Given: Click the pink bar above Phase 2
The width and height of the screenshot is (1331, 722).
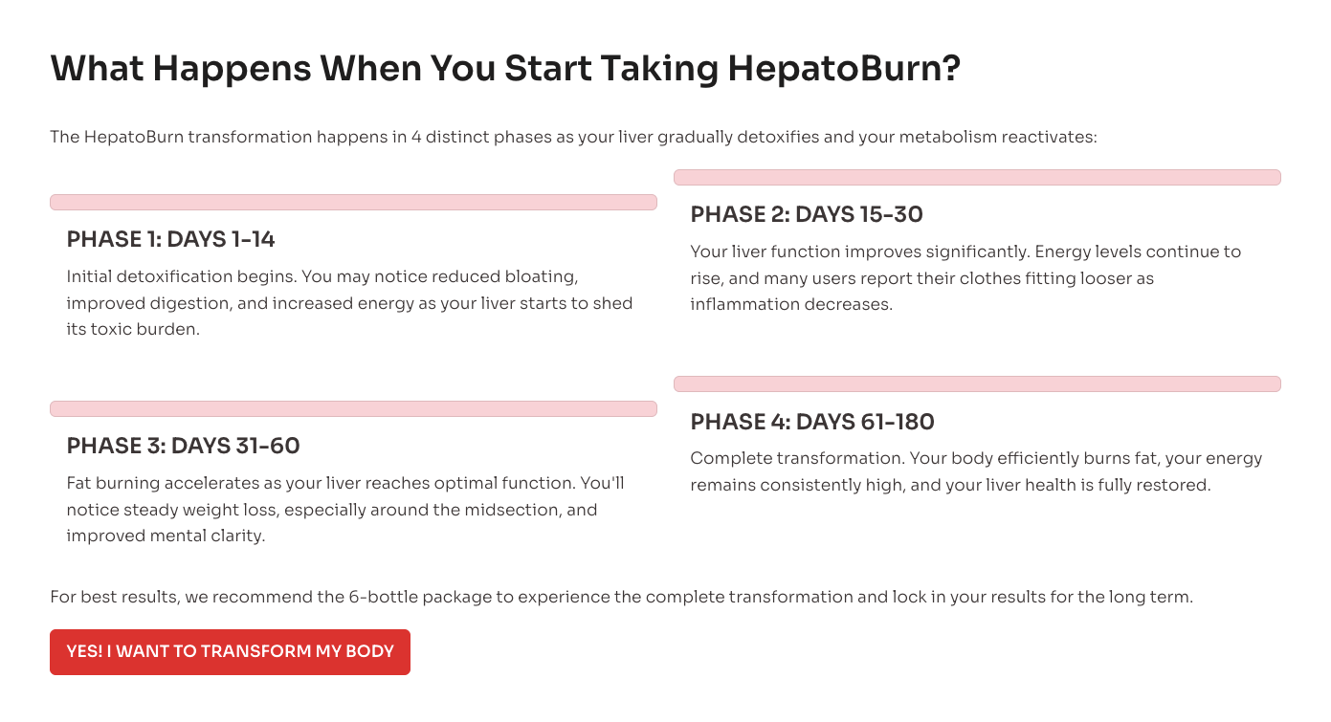Looking at the screenshot, I should [977, 178].
